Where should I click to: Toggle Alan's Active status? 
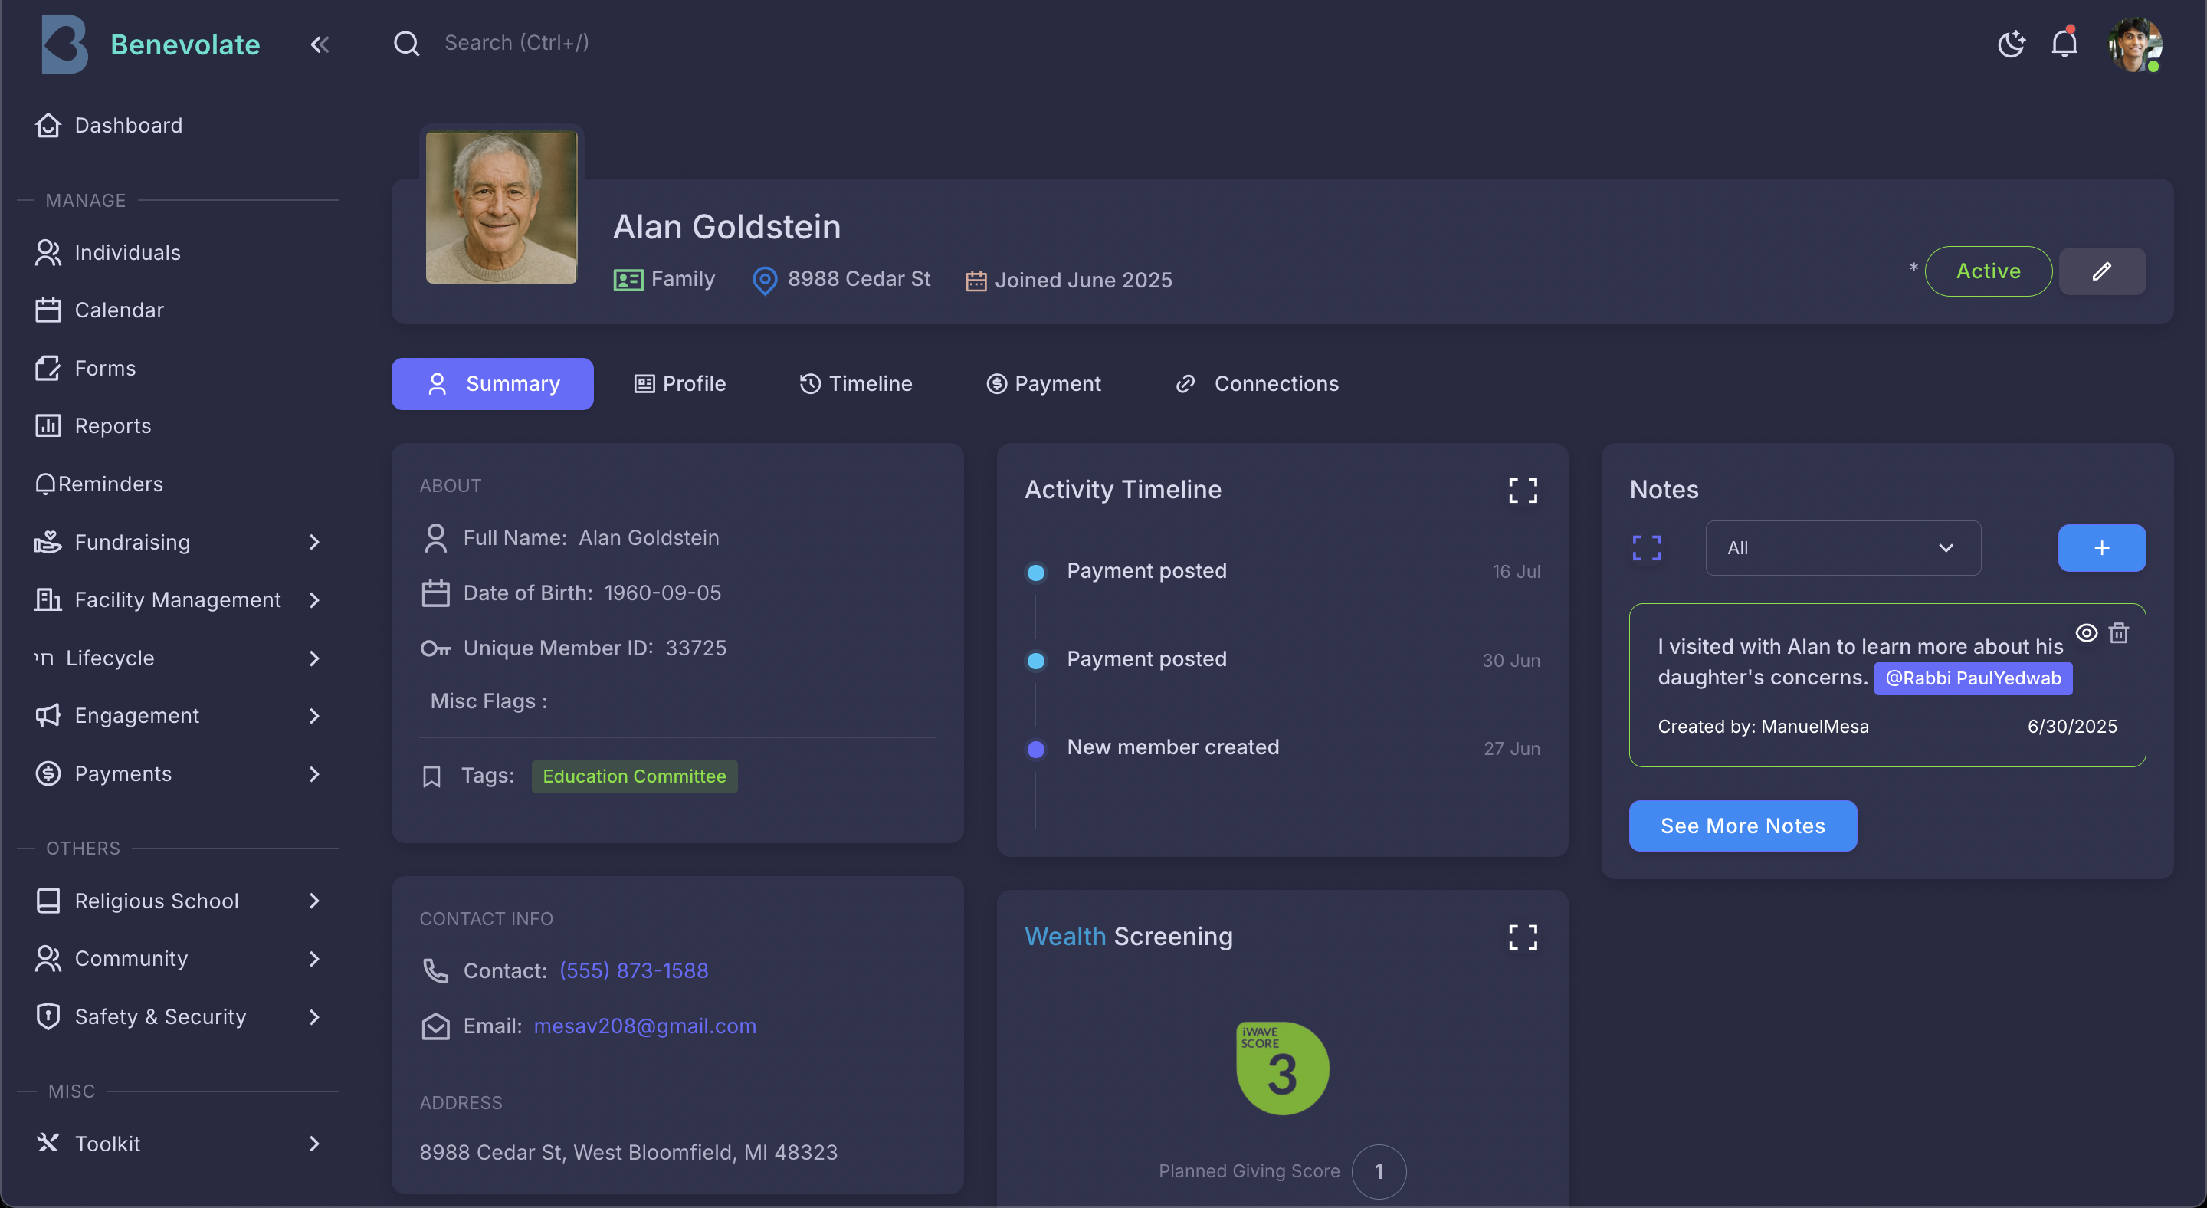pos(1988,271)
